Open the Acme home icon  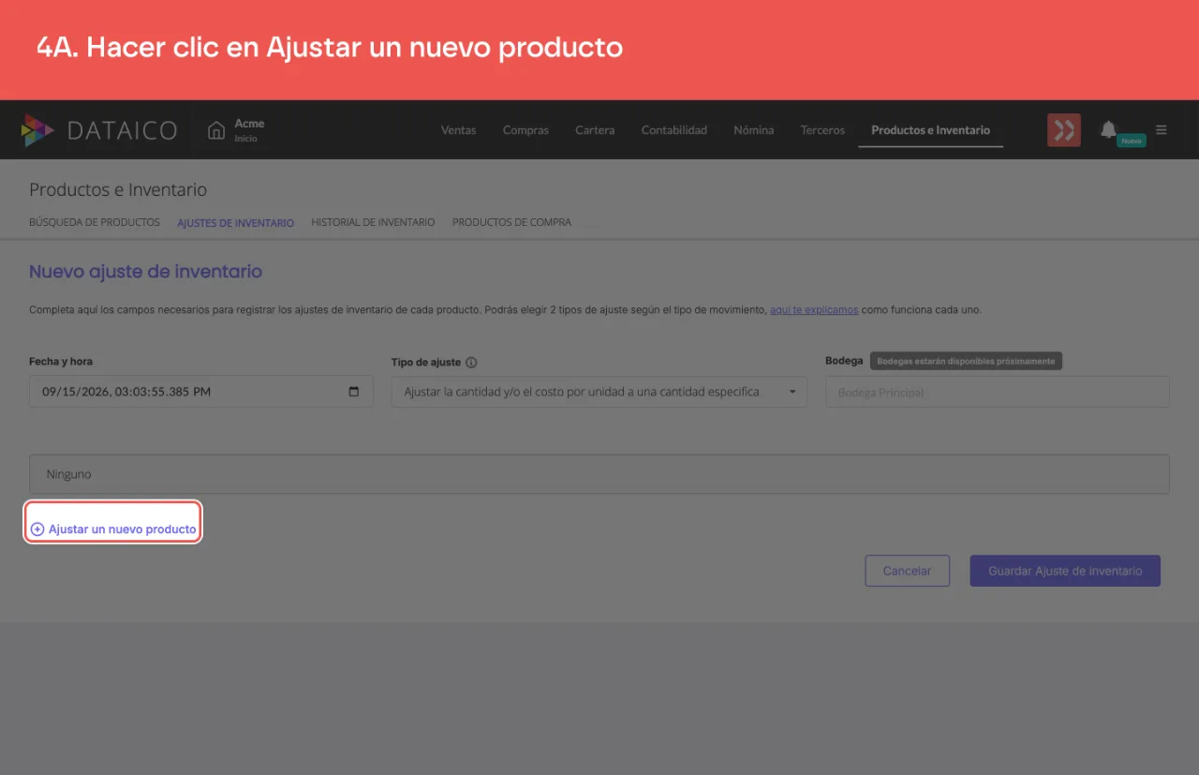pos(216,130)
